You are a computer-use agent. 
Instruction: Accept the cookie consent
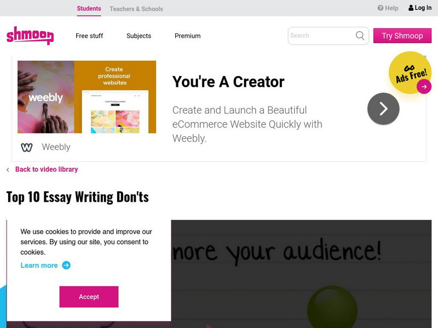pos(89,297)
